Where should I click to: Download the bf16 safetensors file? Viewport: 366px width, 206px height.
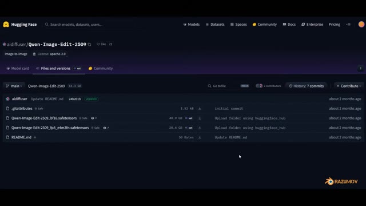[x=200, y=118]
